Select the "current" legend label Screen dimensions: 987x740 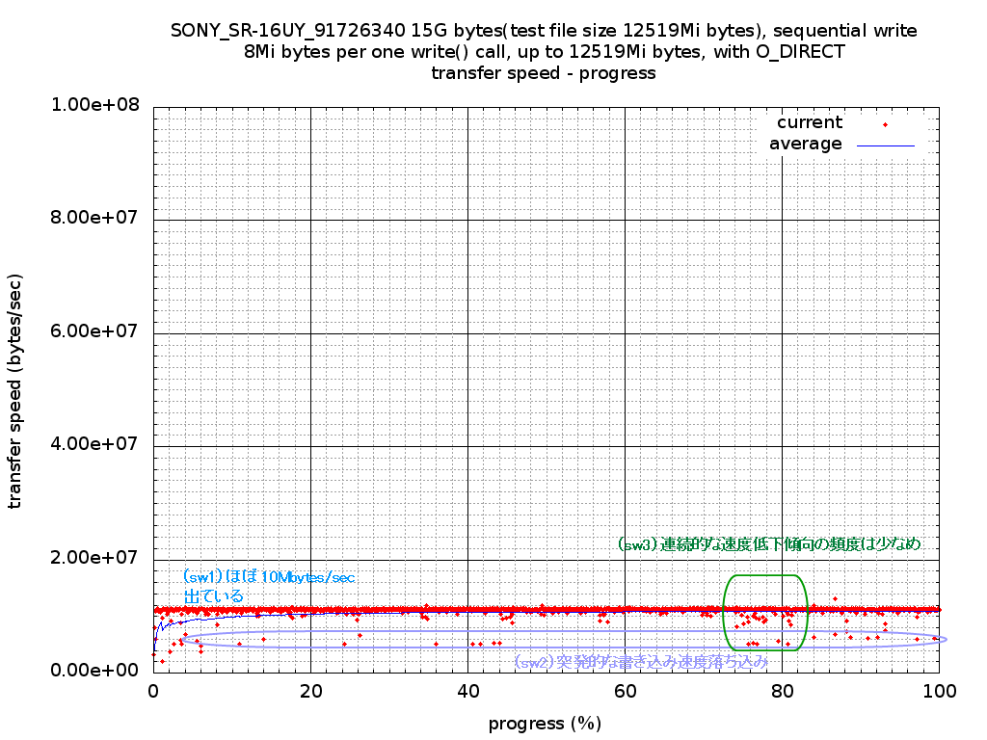coord(809,122)
